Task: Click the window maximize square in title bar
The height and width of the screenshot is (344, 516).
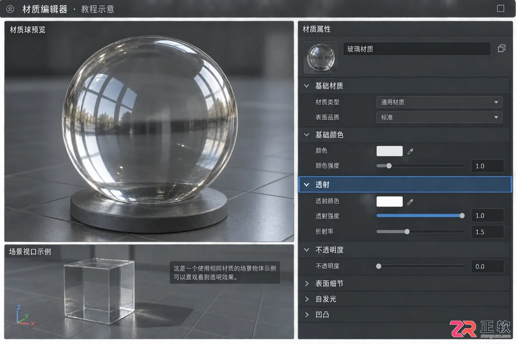Action: (x=501, y=8)
